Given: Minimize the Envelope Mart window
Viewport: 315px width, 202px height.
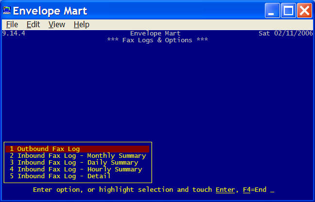Looking at the screenshot, I should click(273, 10).
